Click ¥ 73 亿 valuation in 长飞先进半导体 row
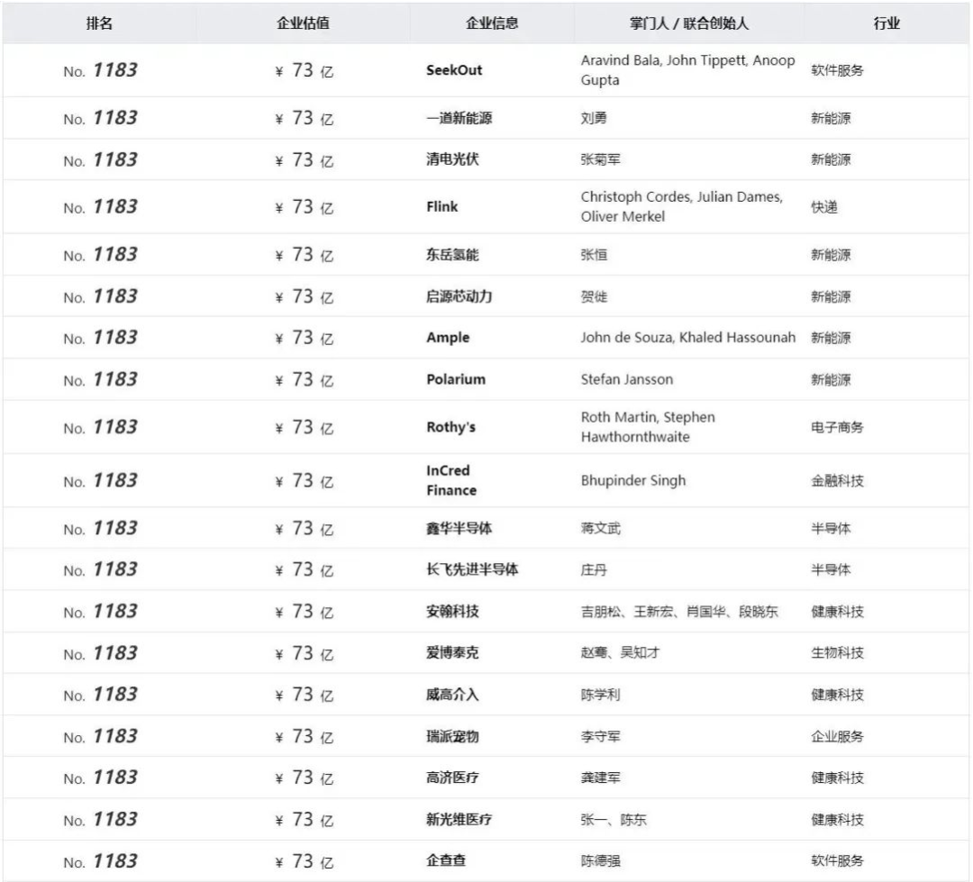The width and height of the screenshot is (973, 882). tap(305, 569)
